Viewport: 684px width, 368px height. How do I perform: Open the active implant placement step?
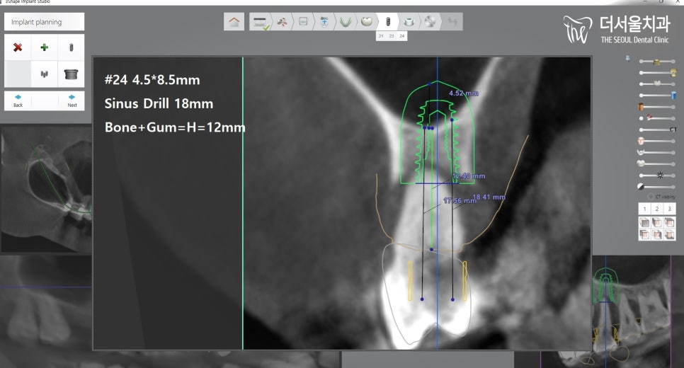[x=388, y=22]
